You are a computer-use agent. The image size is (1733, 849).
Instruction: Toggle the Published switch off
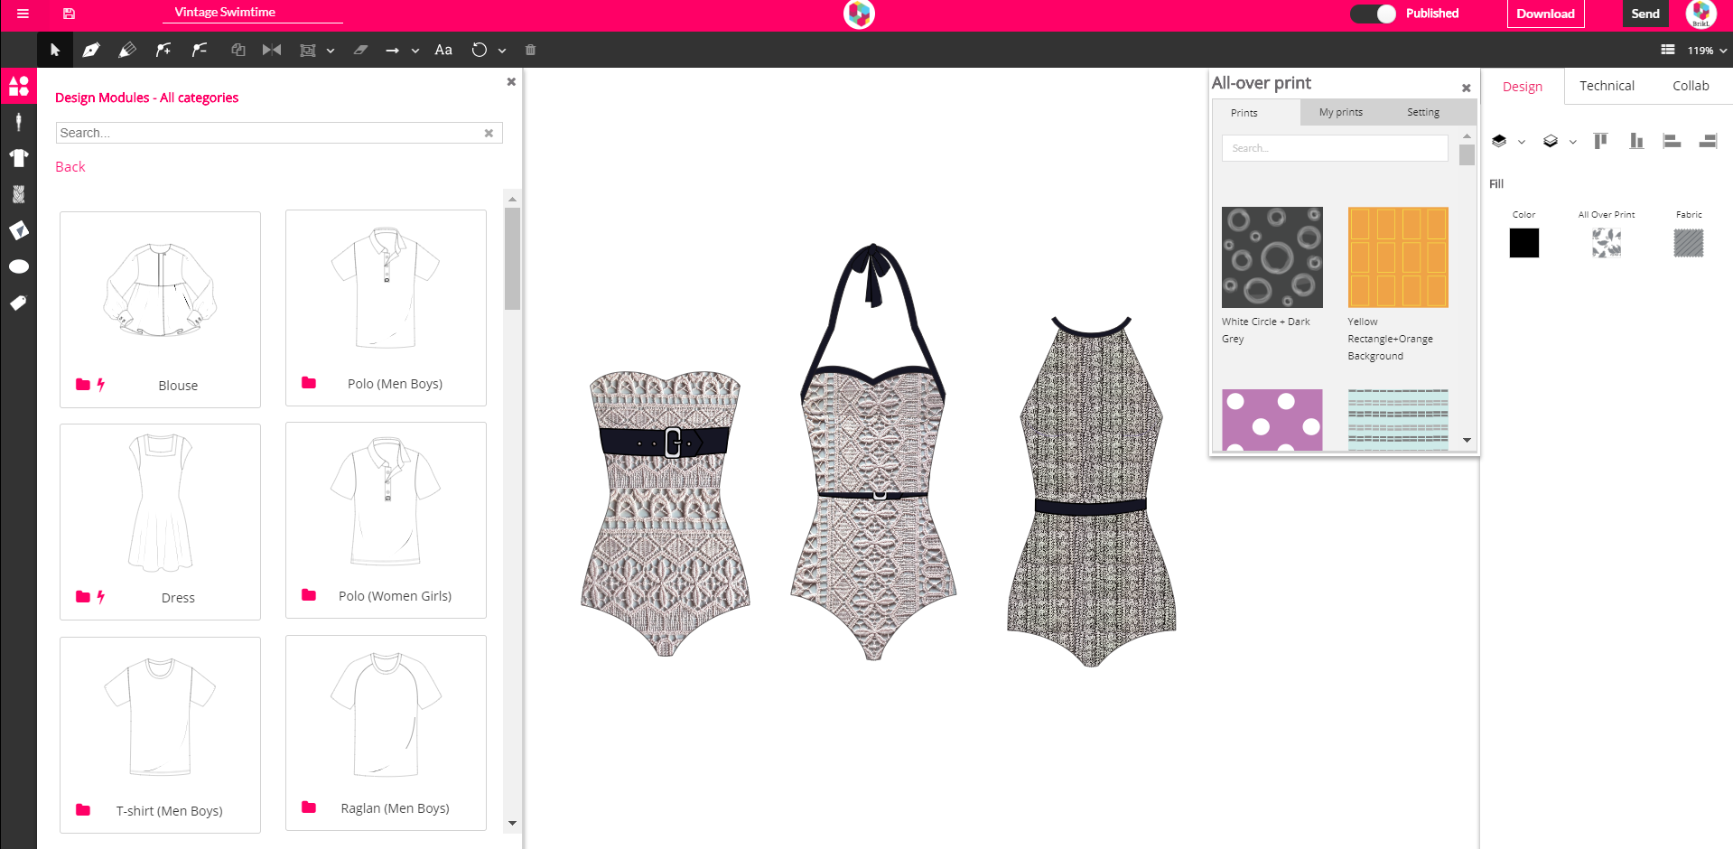[1374, 14]
